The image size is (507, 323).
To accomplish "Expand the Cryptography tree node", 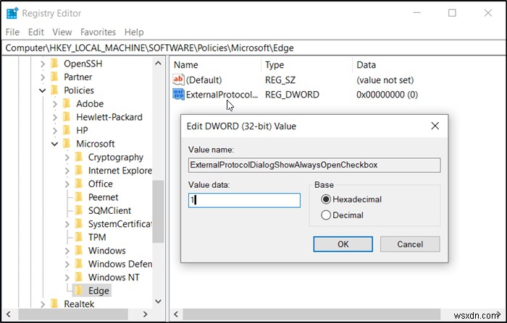I will coord(67,158).
